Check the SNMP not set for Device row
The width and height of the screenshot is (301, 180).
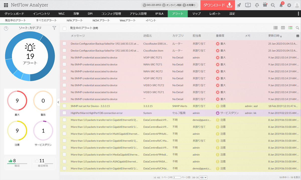64,106
